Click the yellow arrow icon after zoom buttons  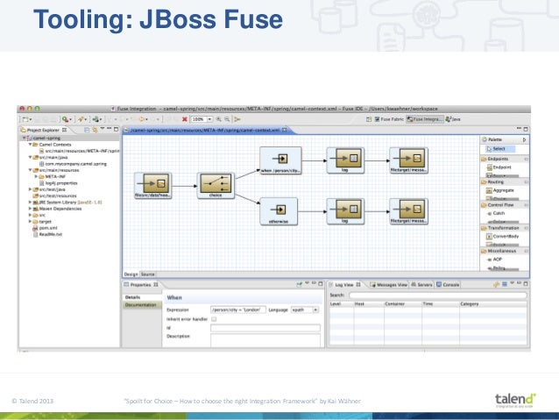click(x=237, y=119)
